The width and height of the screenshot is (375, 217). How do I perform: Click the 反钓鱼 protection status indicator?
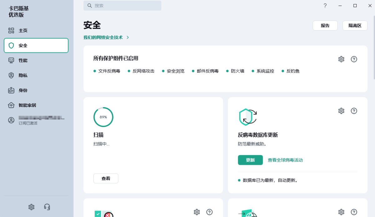[283, 71]
